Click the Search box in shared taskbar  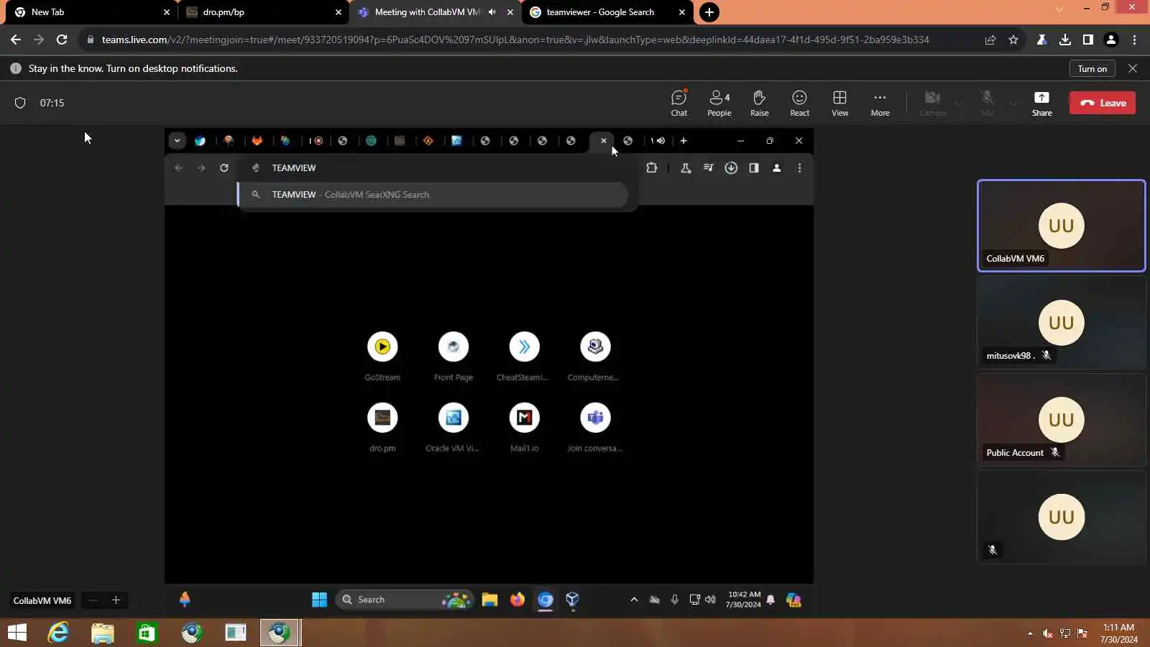[405, 600]
